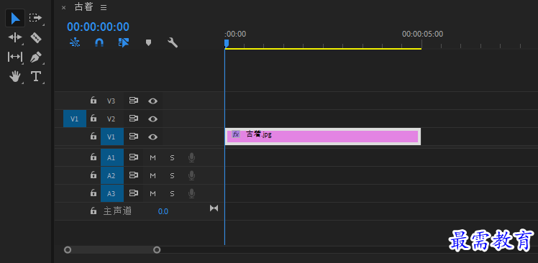Select the Pen tool
Screen dimensions: 538x263
[36, 57]
